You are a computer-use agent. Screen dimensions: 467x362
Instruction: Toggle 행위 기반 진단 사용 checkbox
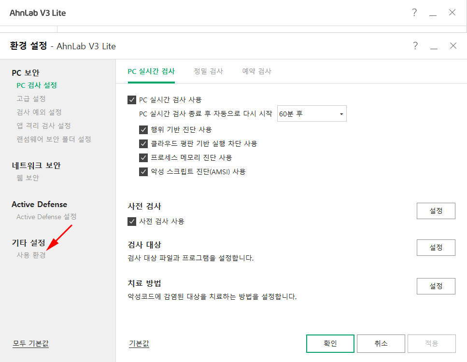143,130
